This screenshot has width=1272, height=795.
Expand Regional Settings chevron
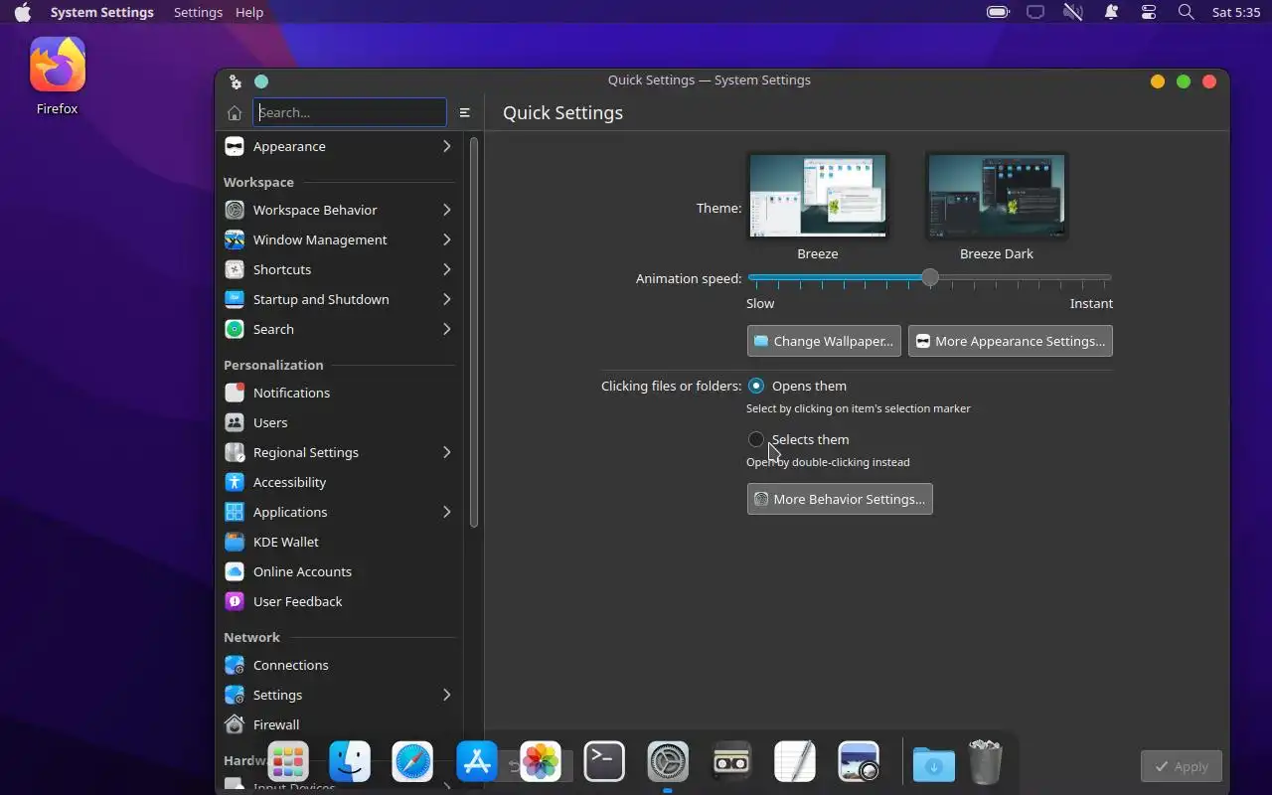(x=447, y=452)
